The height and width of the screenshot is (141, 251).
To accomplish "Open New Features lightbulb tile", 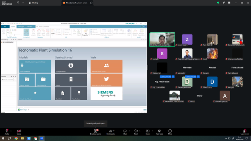I will tap(79, 94).
